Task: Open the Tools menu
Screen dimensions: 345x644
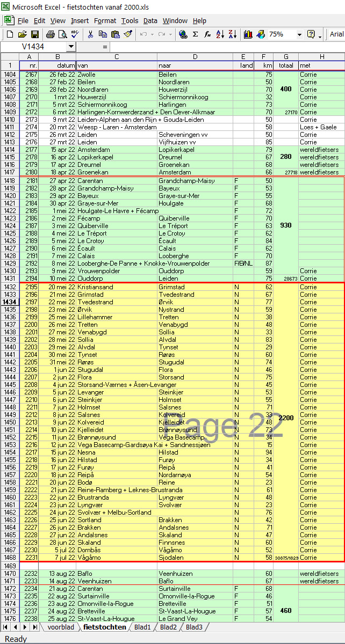Action: [130, 20]
